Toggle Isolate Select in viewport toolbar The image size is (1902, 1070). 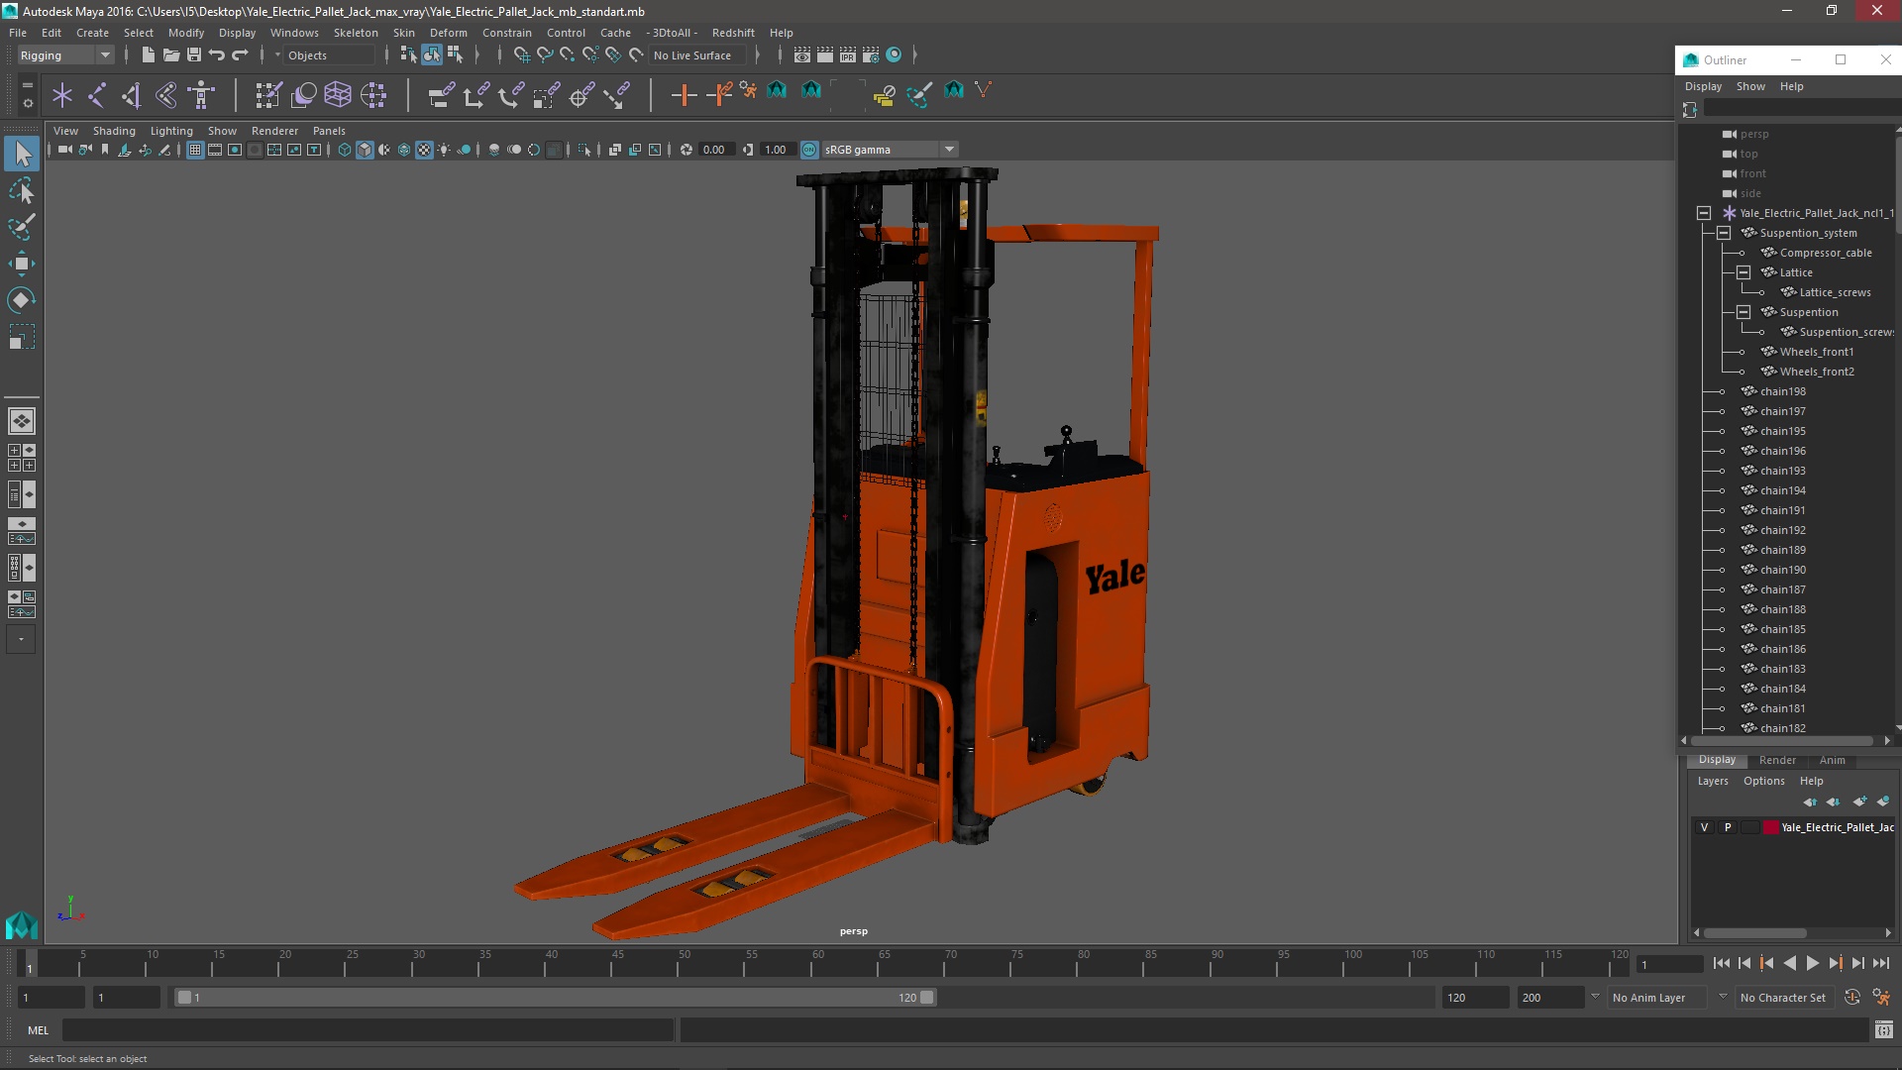[584, 150]
